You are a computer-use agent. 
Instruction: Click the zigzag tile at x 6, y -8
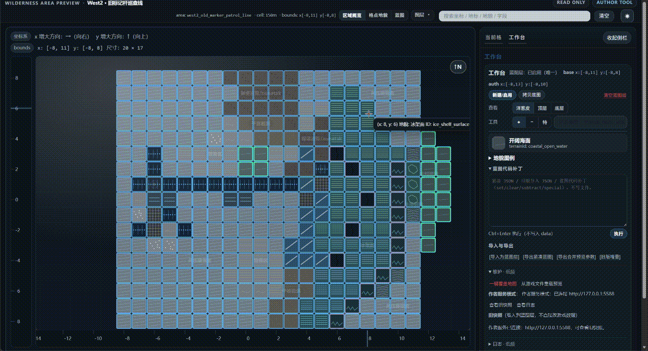point(337,321)
